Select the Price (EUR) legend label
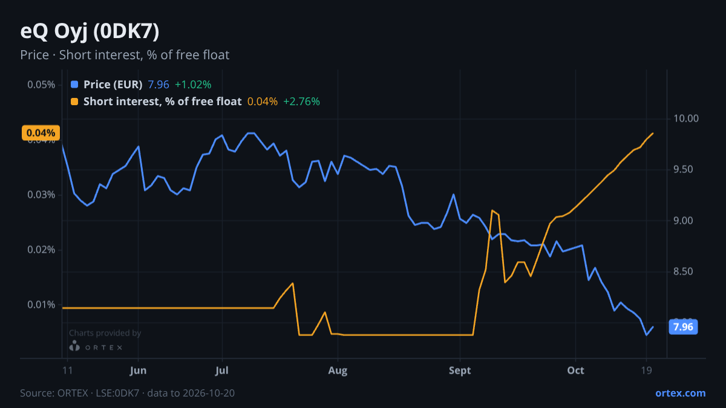 click(113, 85)
